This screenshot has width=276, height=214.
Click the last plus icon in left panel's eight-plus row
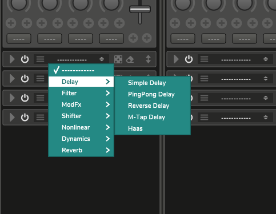point(119,23)
